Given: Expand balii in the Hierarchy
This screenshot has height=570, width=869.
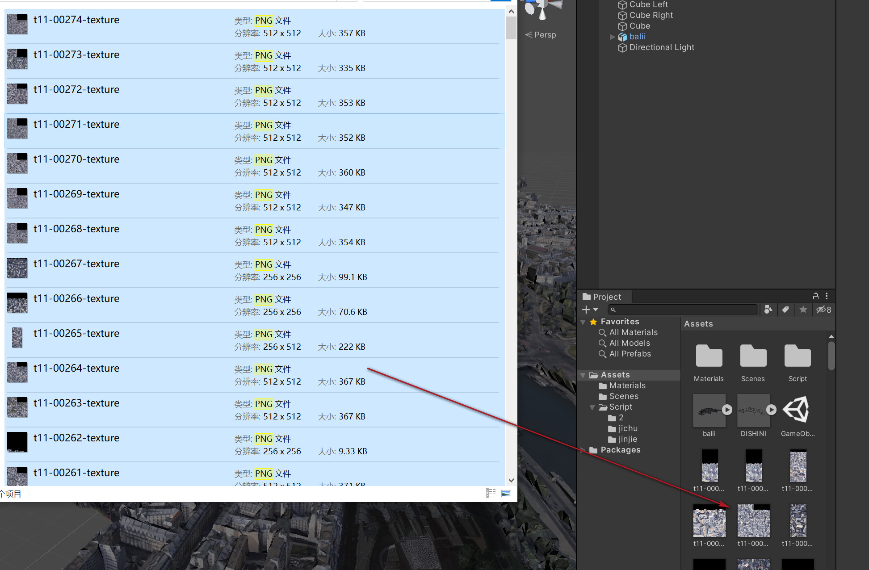Looking at the screenshot, I should pyautogui.click(x=612, y=37).
